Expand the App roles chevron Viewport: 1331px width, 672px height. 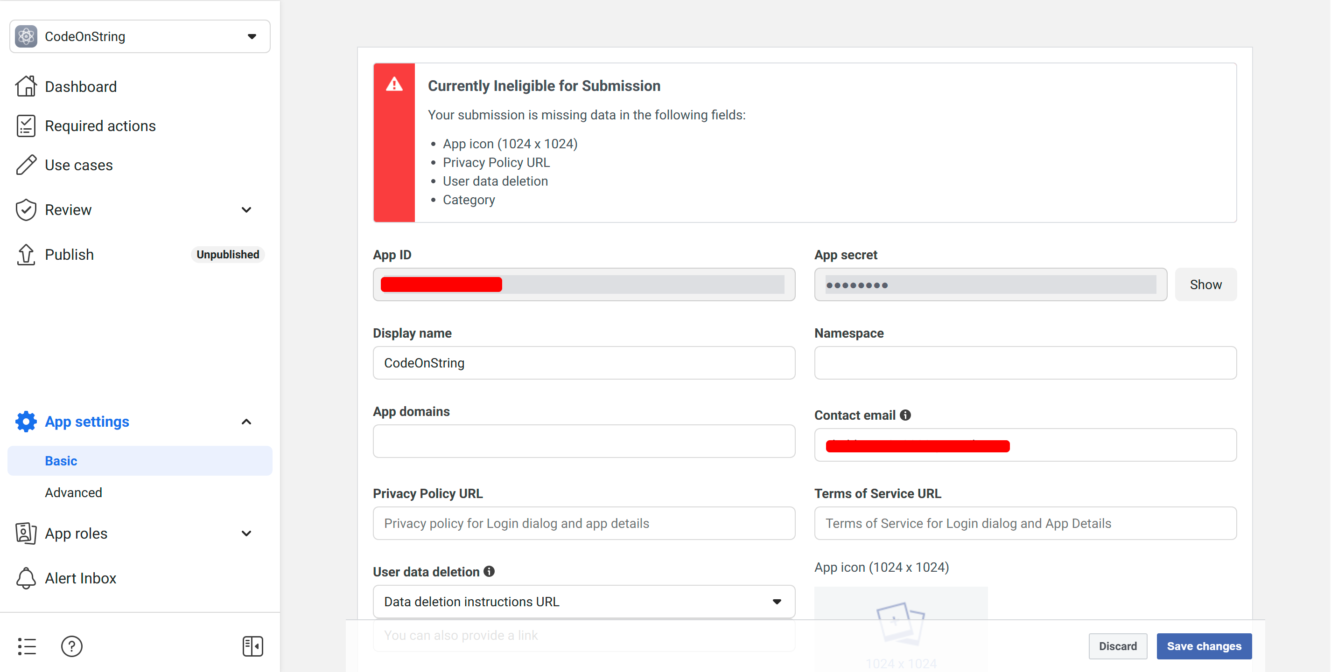coord(246,533)
